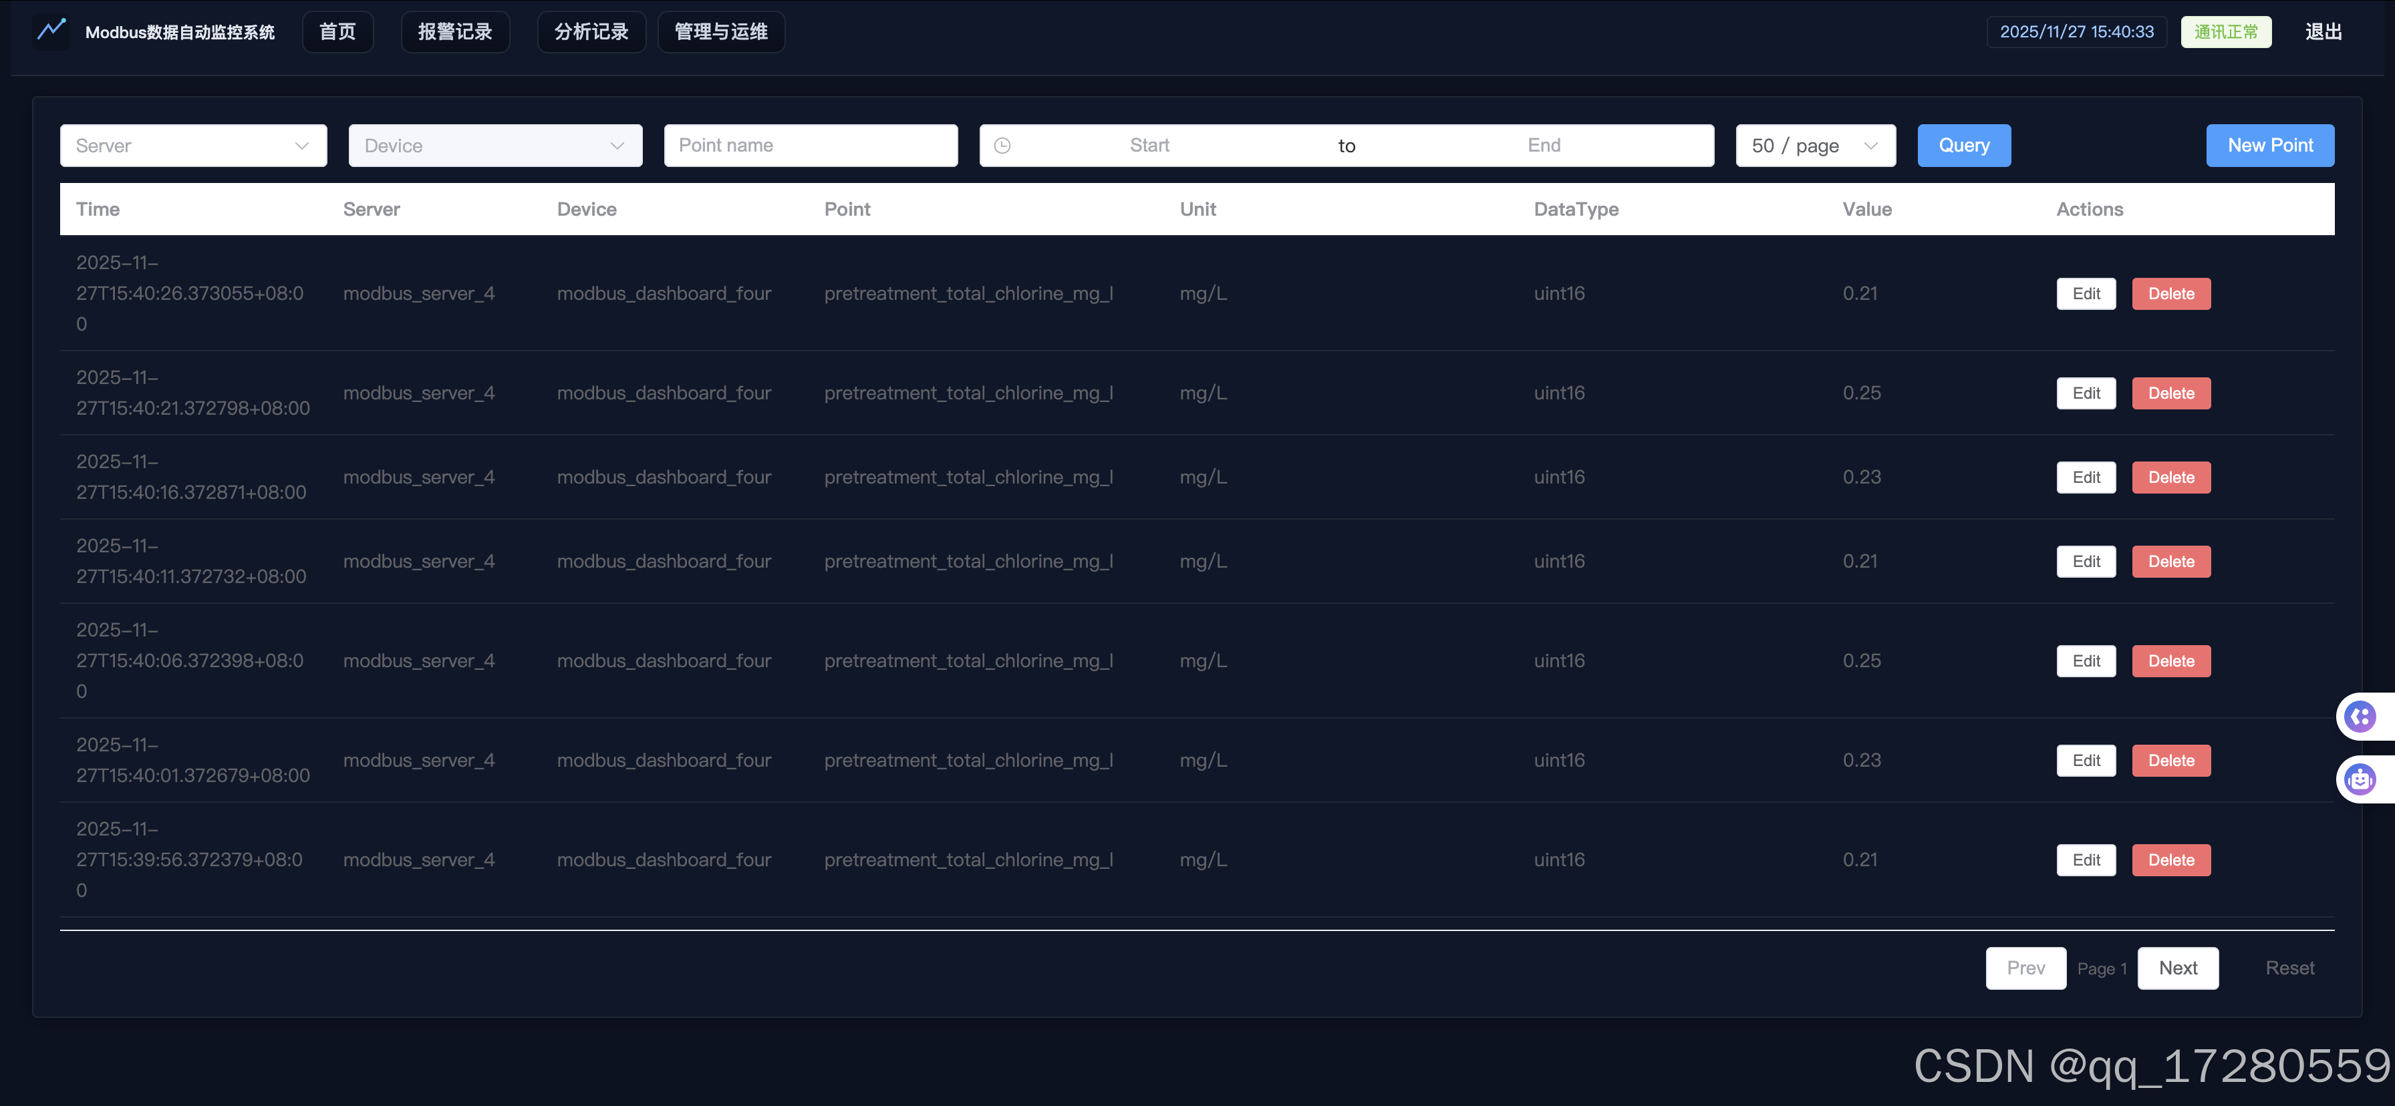Focus the Point name input field
Image resolution: width=2395 pixels, height=1106 pixels.
click(x=810, y=146)
